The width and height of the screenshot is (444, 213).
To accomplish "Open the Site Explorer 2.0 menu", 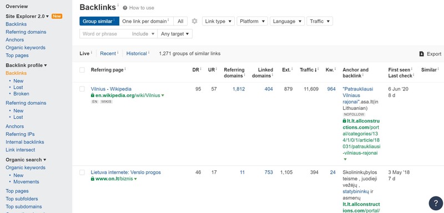I will click(27, 17).
